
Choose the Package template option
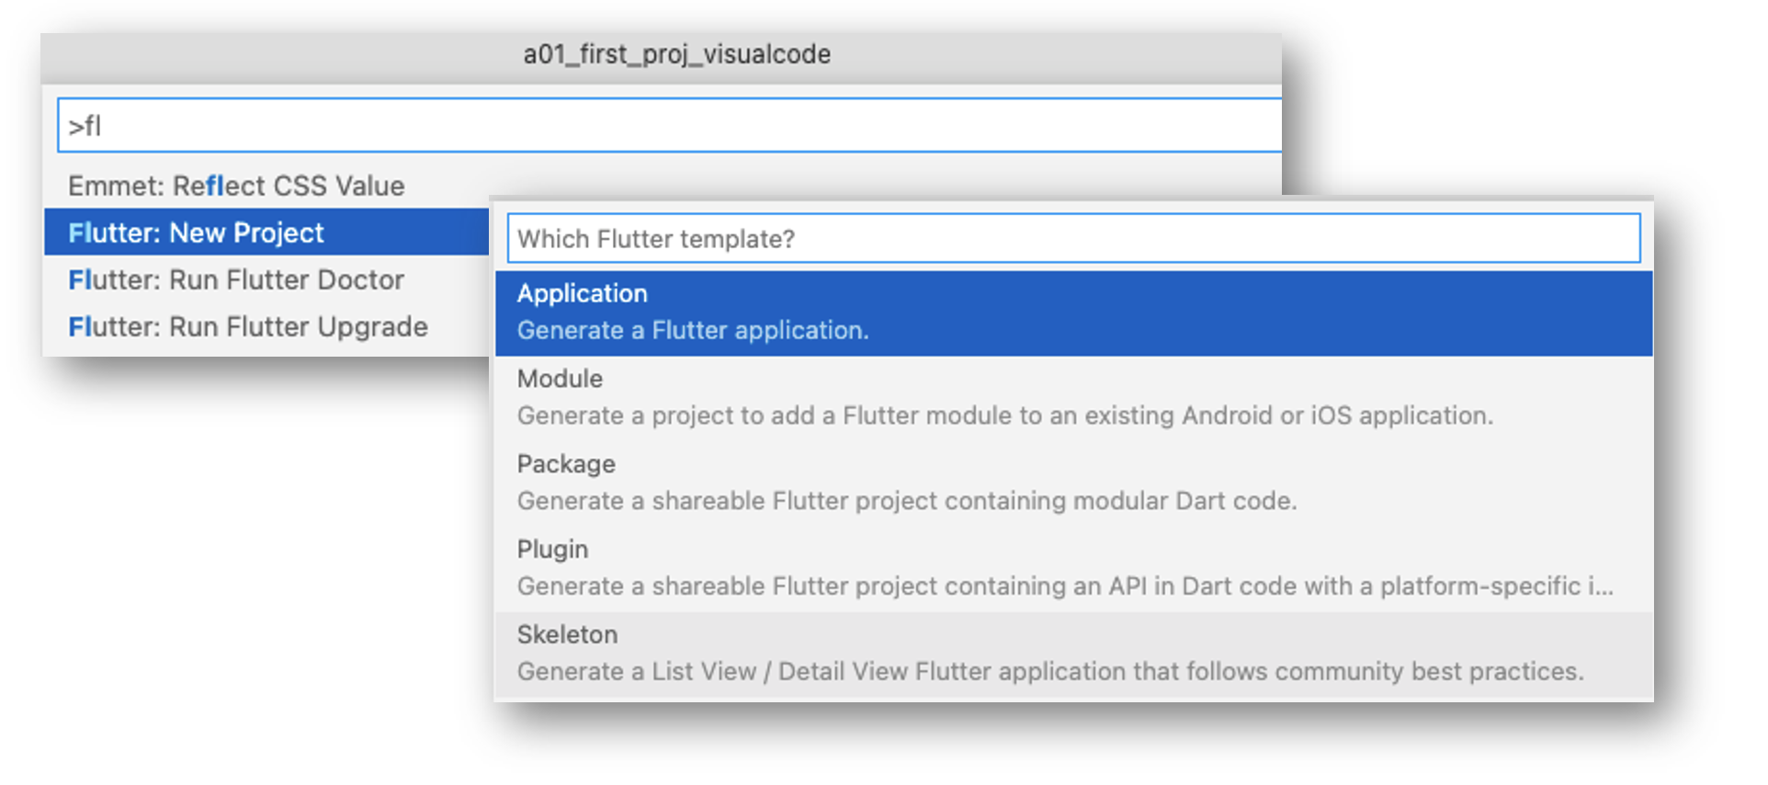pyautogui.click(x=1073, y=484)
